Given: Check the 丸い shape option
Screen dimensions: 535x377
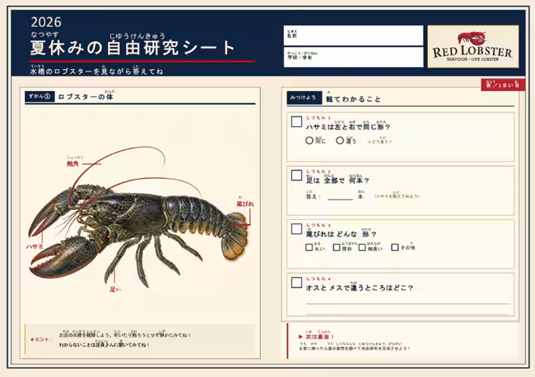Looking at the screenshot, I should point(309,247).
